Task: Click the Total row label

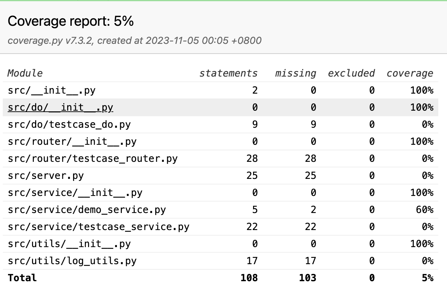Action: [22, 278]
